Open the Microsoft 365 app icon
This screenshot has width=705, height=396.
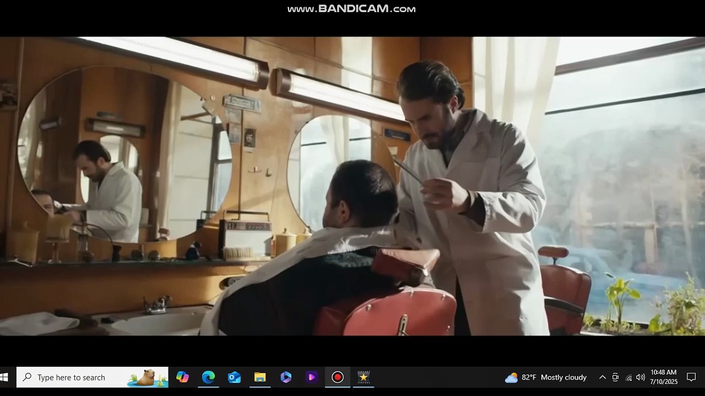point(286,377)
